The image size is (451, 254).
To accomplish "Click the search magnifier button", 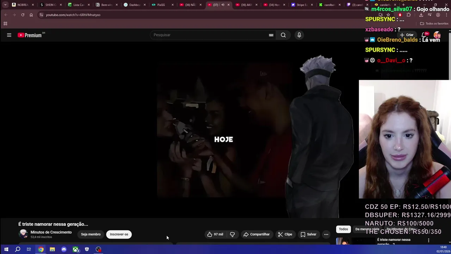I will tap(283, 35).
